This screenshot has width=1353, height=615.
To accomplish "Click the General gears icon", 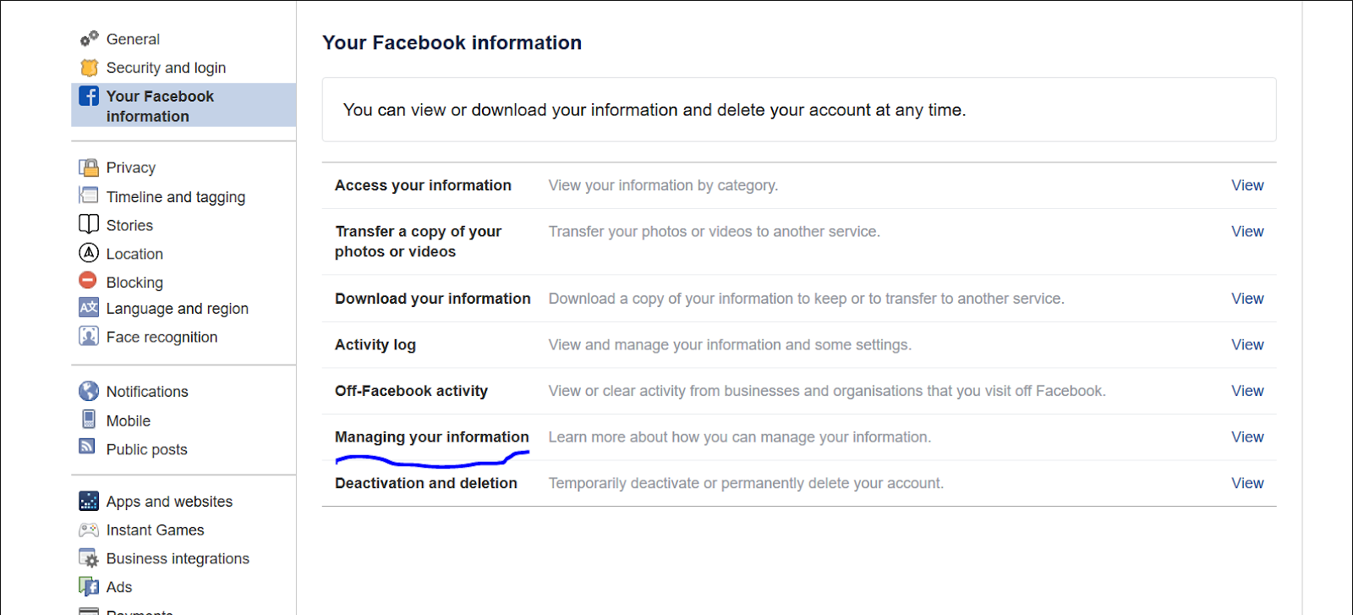I will pyautogui.click(x=89, y=39).
